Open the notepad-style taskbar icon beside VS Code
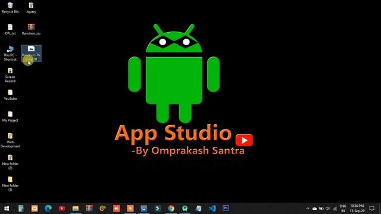The width and height of the screenshot is (381, 214). [198, 209]
